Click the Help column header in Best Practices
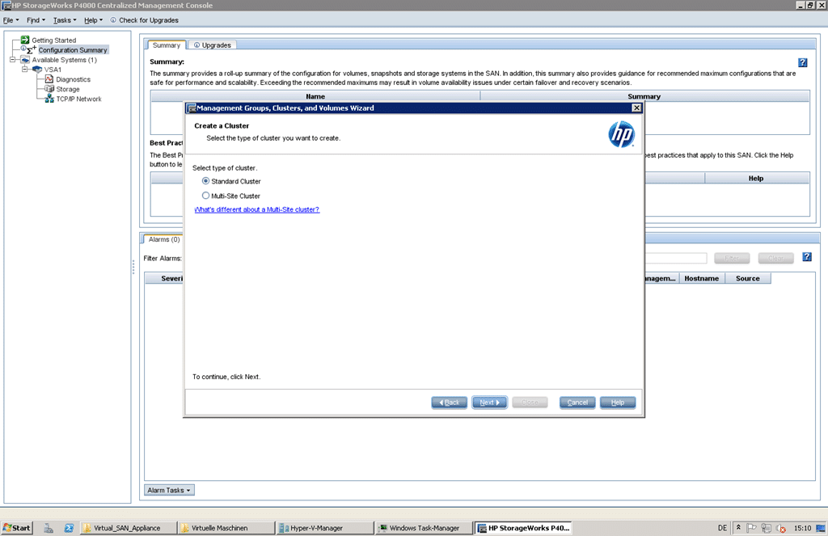 [x=756, y=179]
